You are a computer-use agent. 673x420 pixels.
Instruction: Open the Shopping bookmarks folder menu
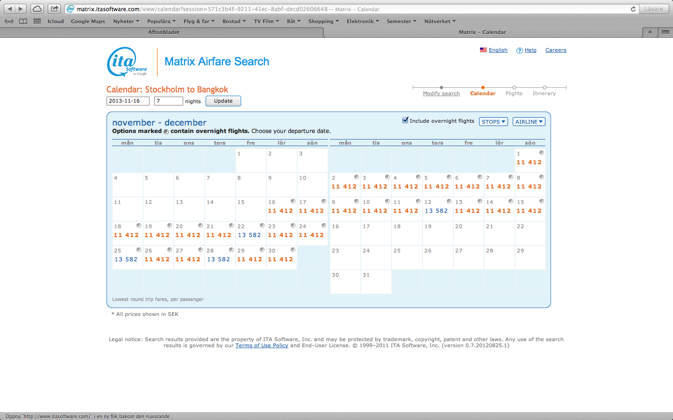click(x=323, y=21)
